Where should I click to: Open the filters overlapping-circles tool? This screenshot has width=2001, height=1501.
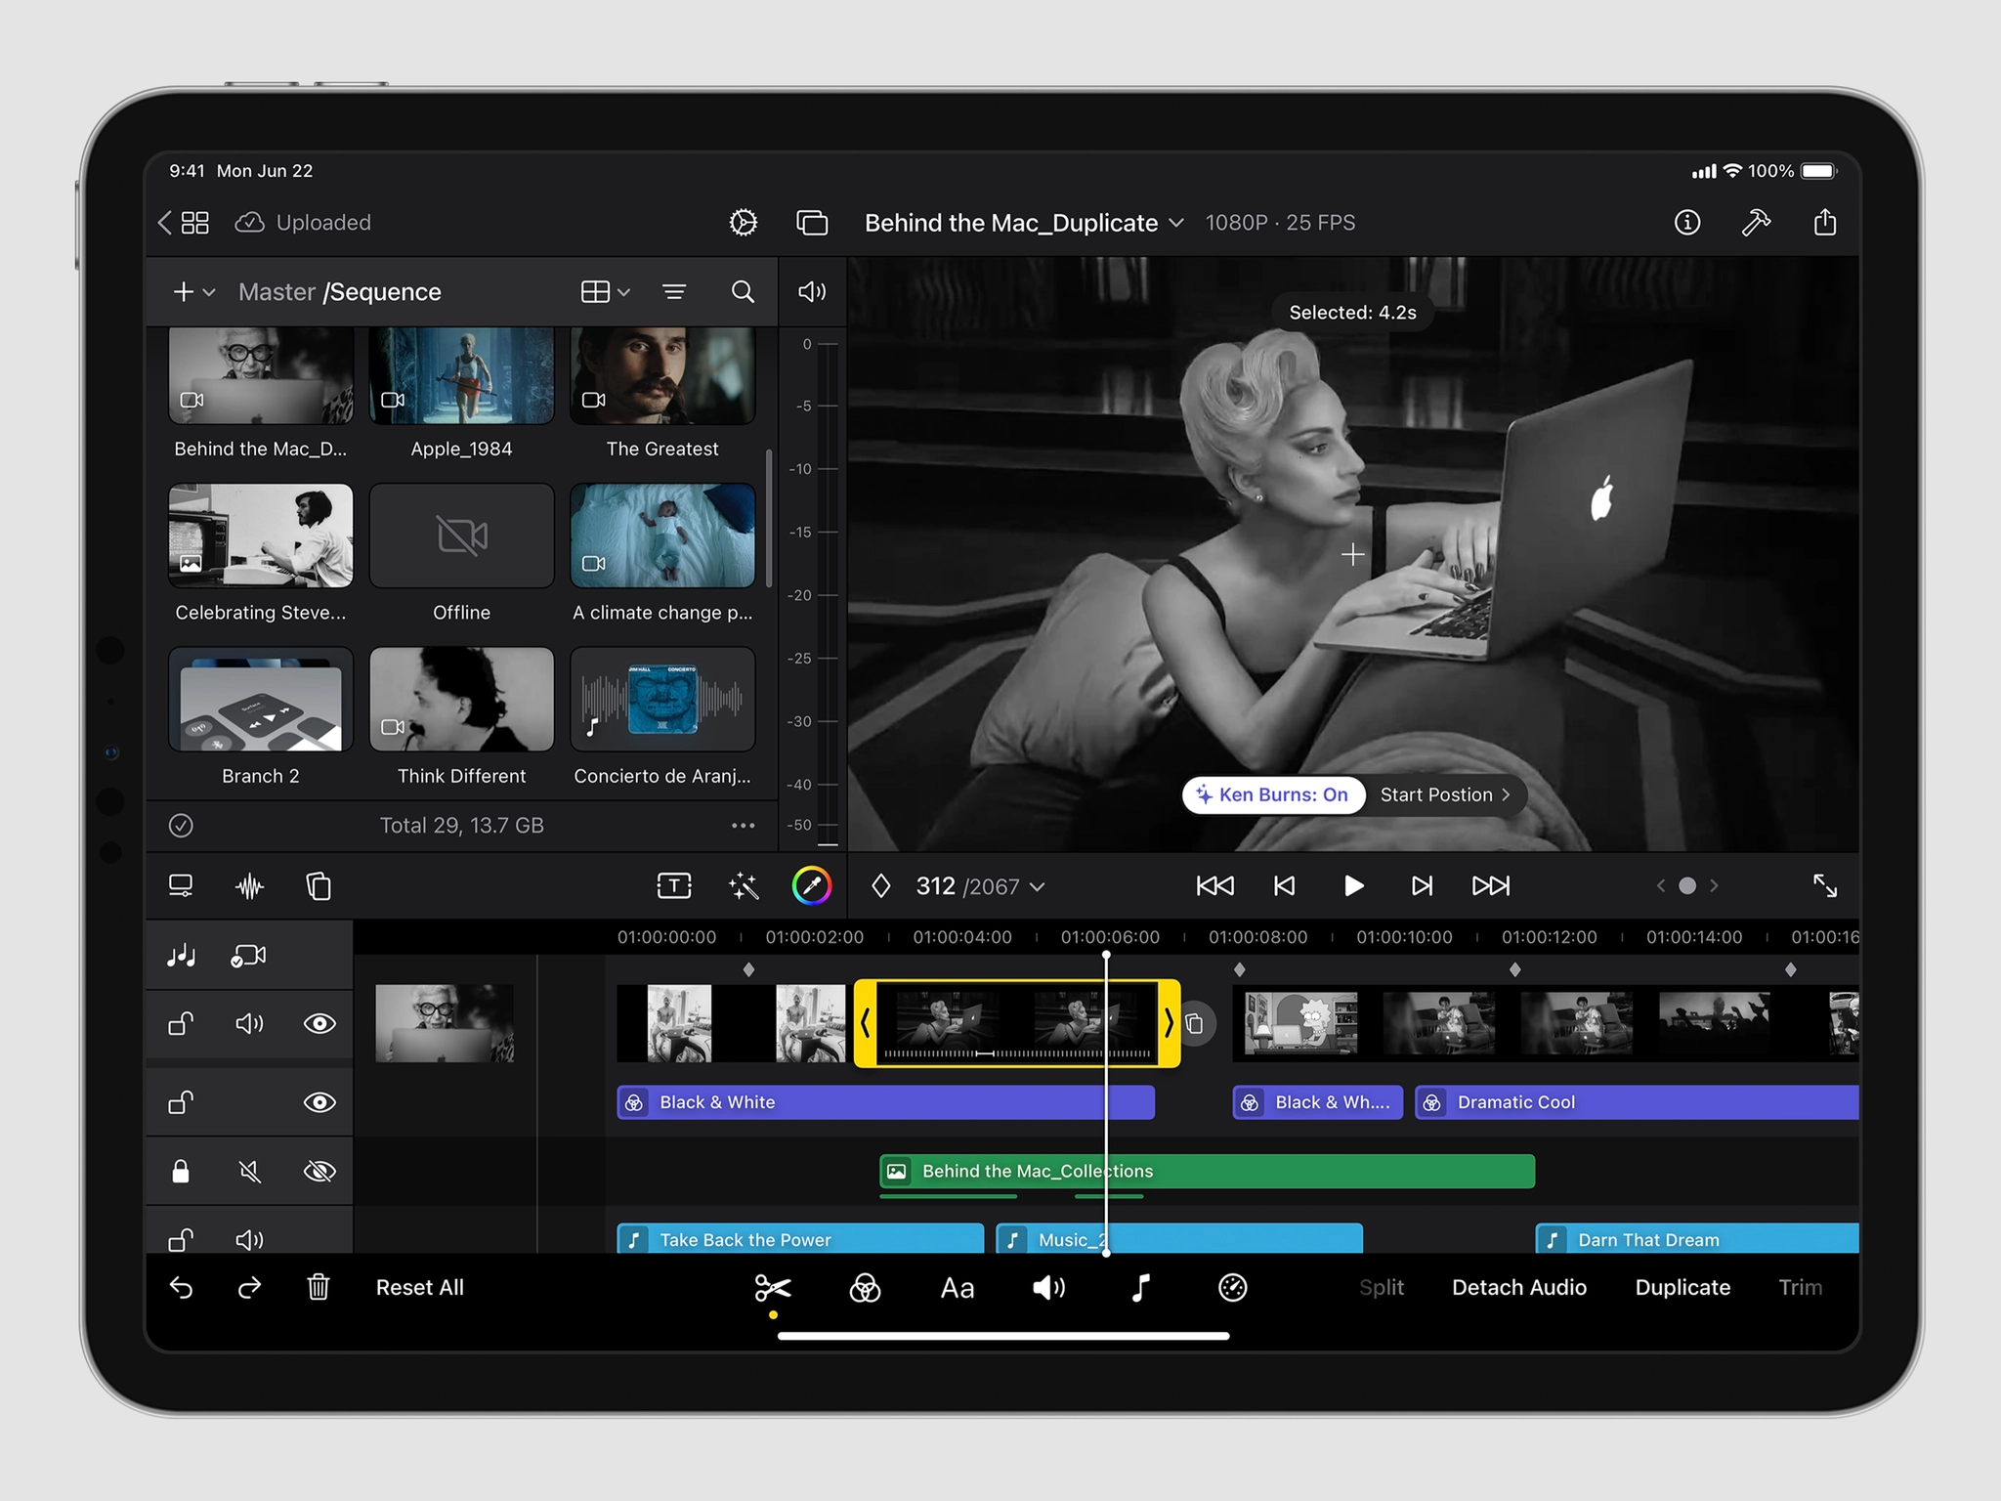865,1288
